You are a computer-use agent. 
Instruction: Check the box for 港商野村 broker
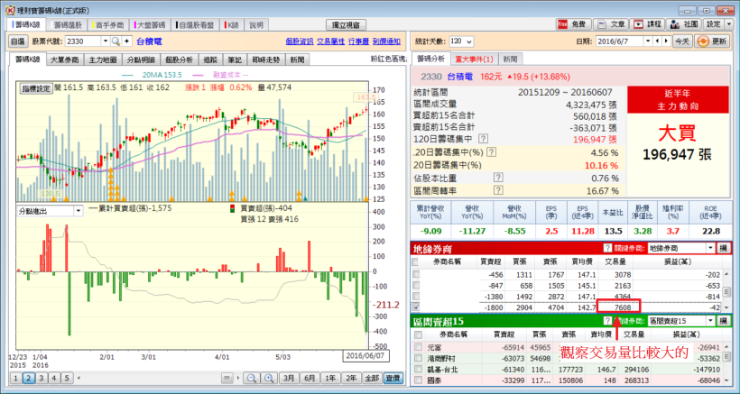coord(418,358)
